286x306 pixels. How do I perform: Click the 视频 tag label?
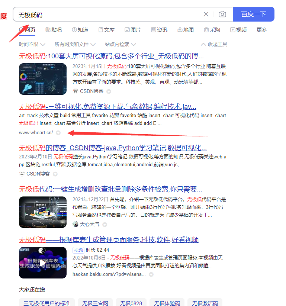pos(78,250)
